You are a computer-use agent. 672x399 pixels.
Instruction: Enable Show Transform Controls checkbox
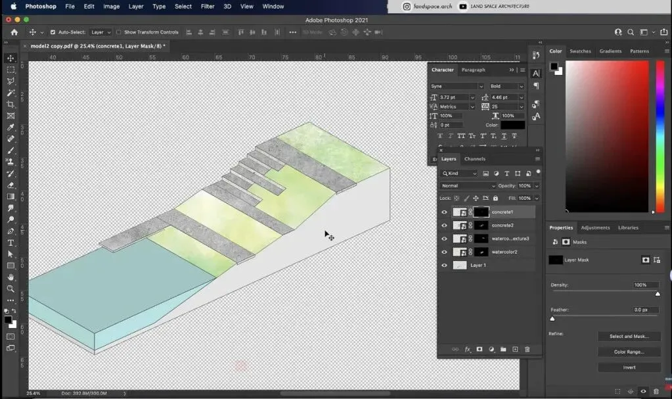pyautogui.click(x=119, y=32)
